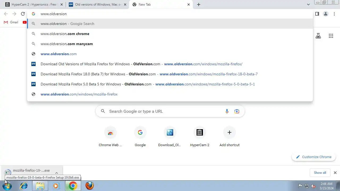The height and width of the screenshot is (191, 340).
Task: Launch Firefox from the taskbar
Action: coord(90,186)
